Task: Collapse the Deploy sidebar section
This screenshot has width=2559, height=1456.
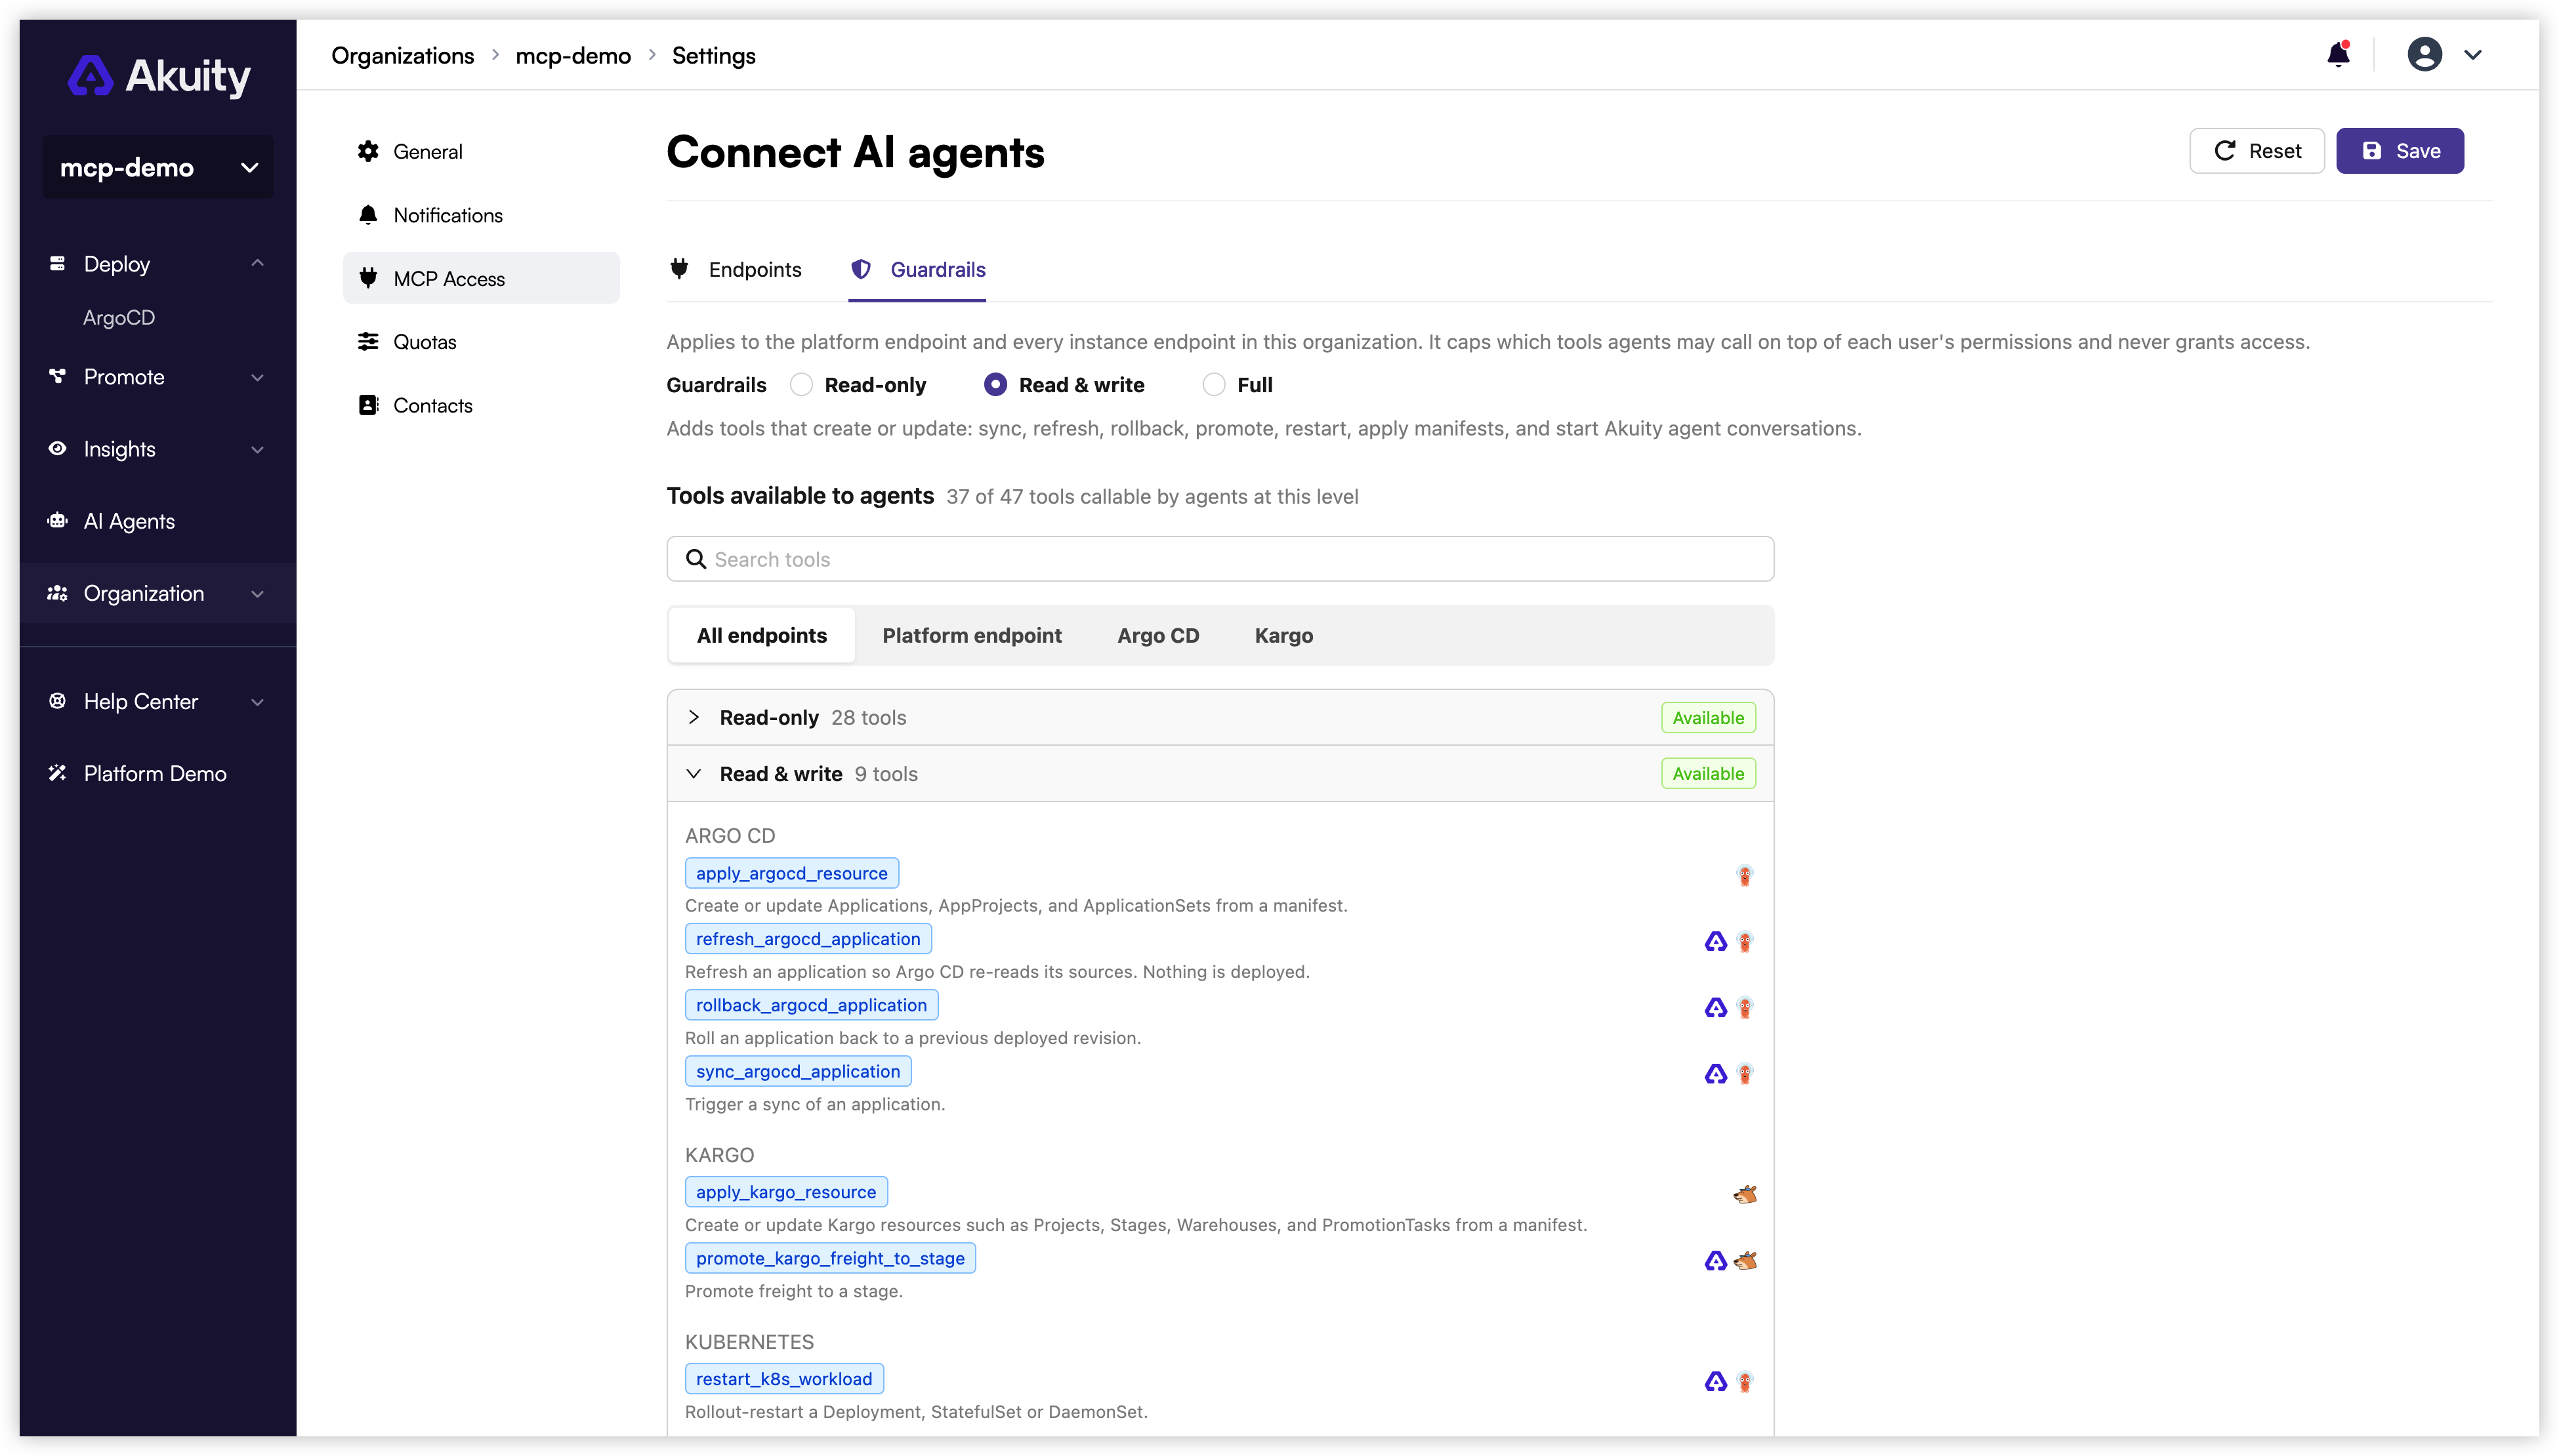Action: coord(158,264)
